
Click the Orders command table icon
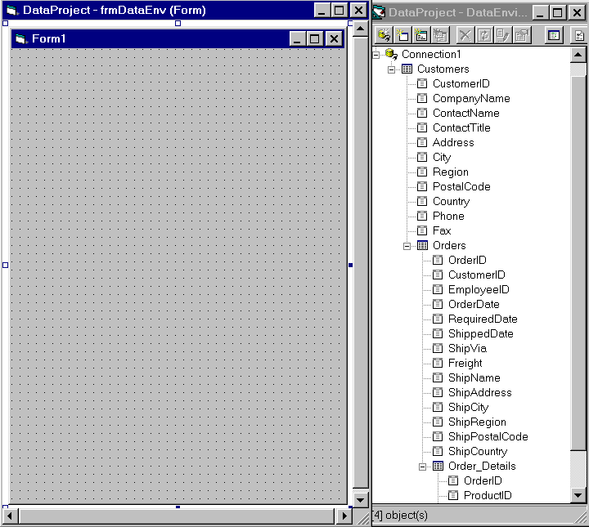(x=422, y=245)
